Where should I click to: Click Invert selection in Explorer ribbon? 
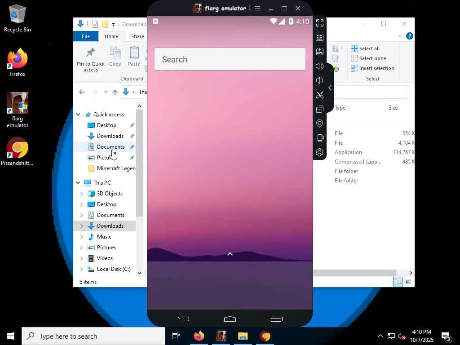click(372, 68)
